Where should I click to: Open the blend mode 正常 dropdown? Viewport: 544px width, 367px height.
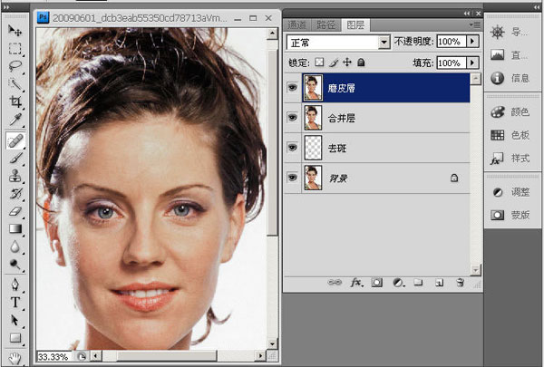[x=384, y=42]
